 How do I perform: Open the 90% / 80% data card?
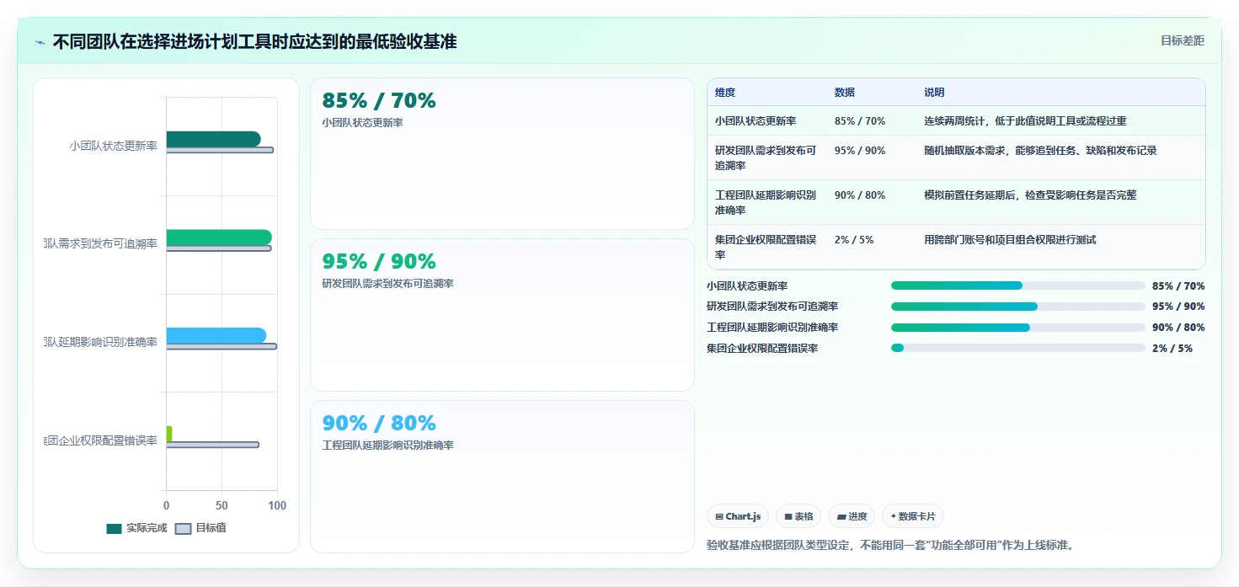click(502, 477)
